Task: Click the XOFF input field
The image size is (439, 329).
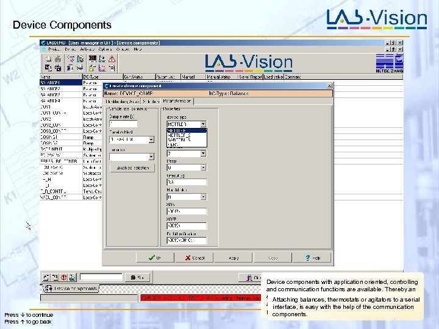Action: [187, 225]
